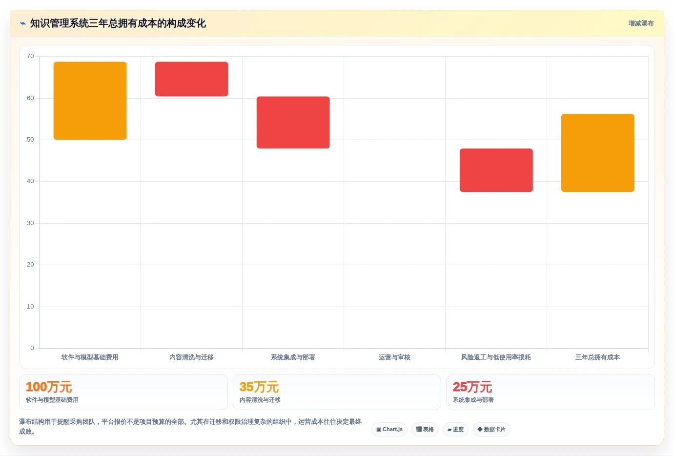Click the x-axis label 风险返工与低使用率损耗
674x456 pixels.
click(x=496, y=357)
